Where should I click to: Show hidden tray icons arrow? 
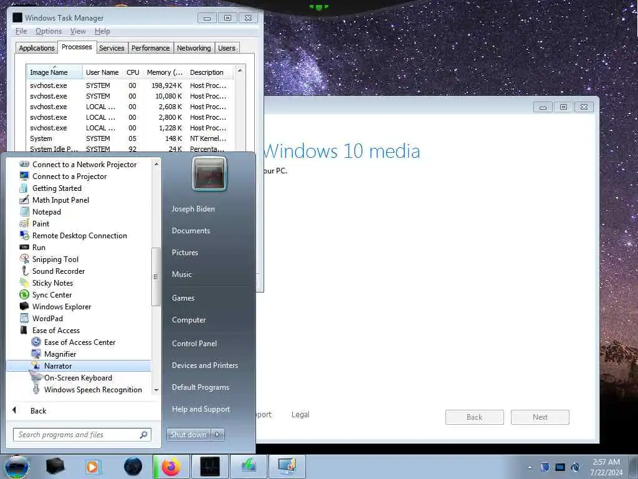click(x=530, y=467)
